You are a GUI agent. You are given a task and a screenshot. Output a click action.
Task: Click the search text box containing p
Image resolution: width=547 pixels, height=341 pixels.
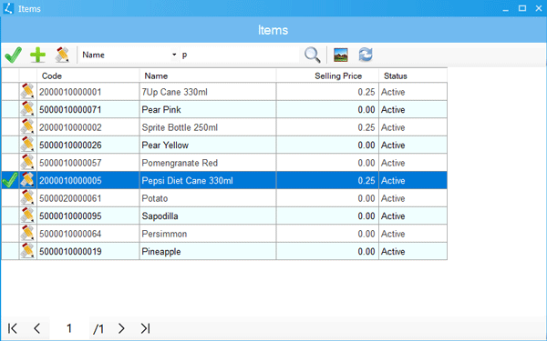239,55
